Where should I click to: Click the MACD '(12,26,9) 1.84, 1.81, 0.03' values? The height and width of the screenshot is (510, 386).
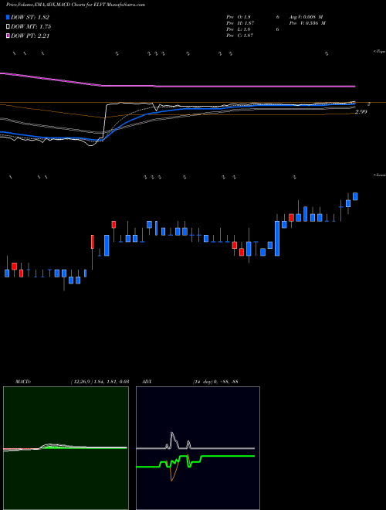click(100, 381)
